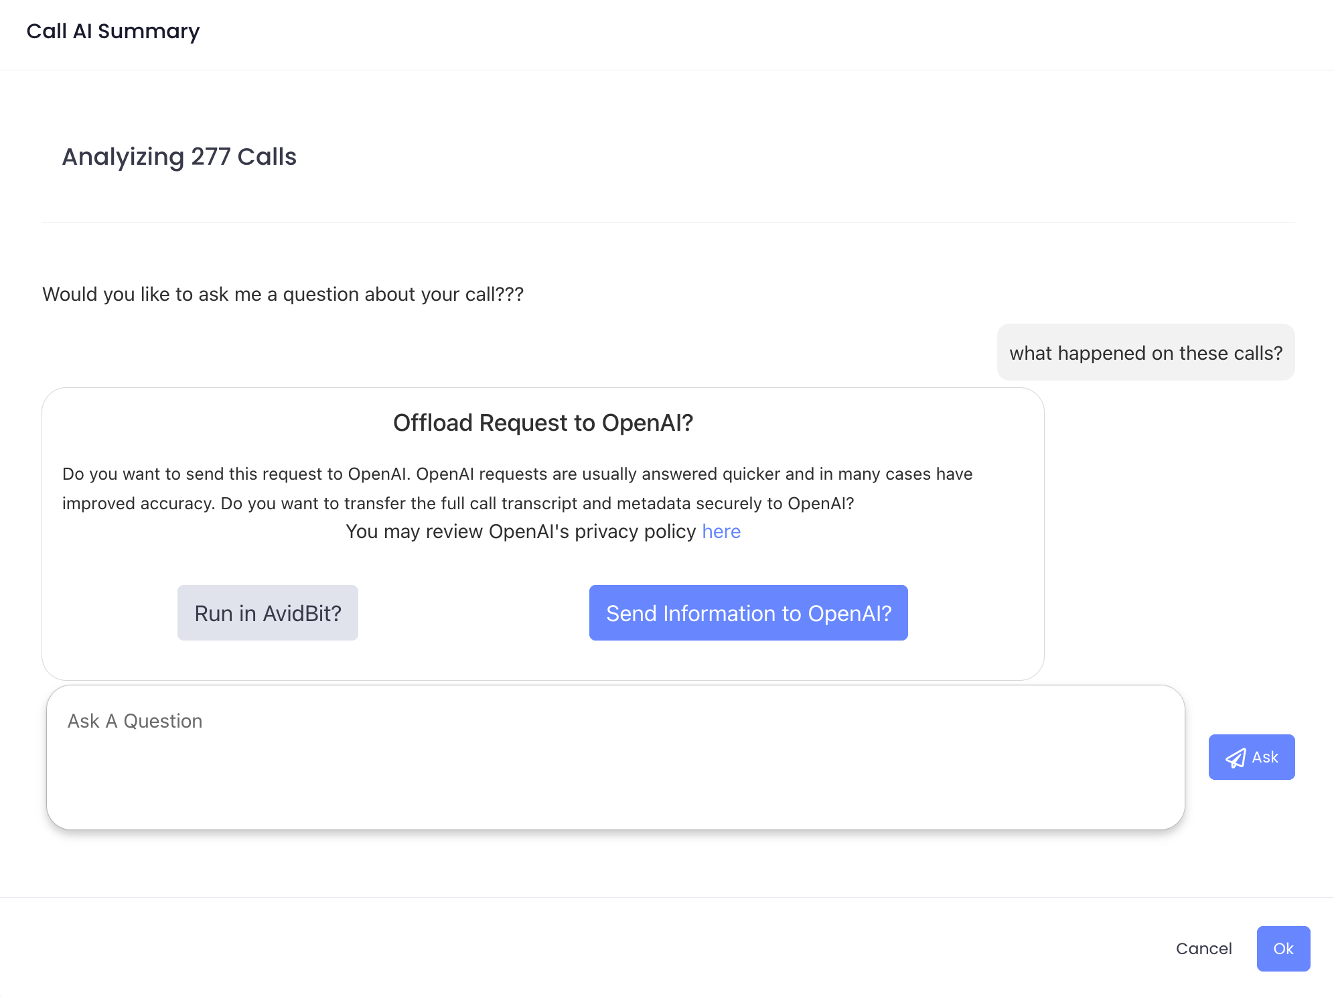Cancel the Call AI Summary dialog

click(x=1203, y=949)
